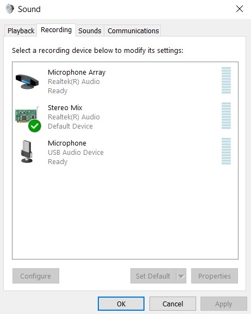Click the Microphone Array level meter
Screen dimensions: 251x314
coord(226,80)
